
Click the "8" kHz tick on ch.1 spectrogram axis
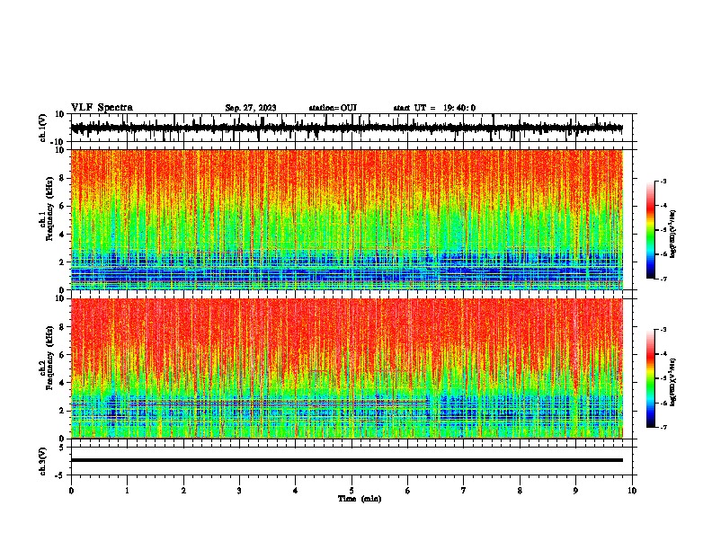click(62, 178)
